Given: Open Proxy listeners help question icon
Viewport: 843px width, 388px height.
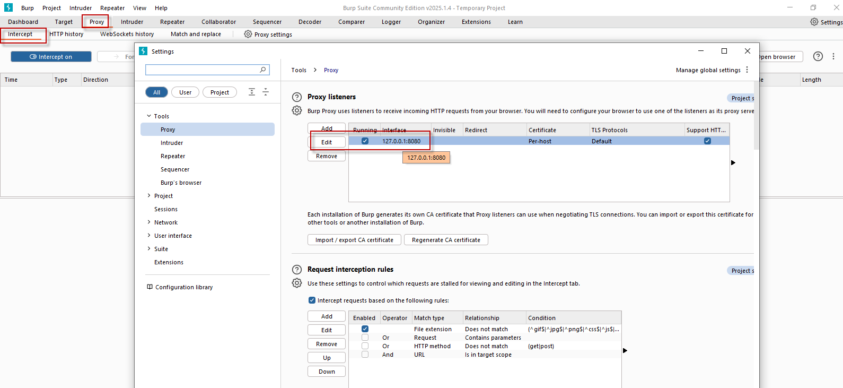Looking at the screenshot, I should (x=297, y=97).
